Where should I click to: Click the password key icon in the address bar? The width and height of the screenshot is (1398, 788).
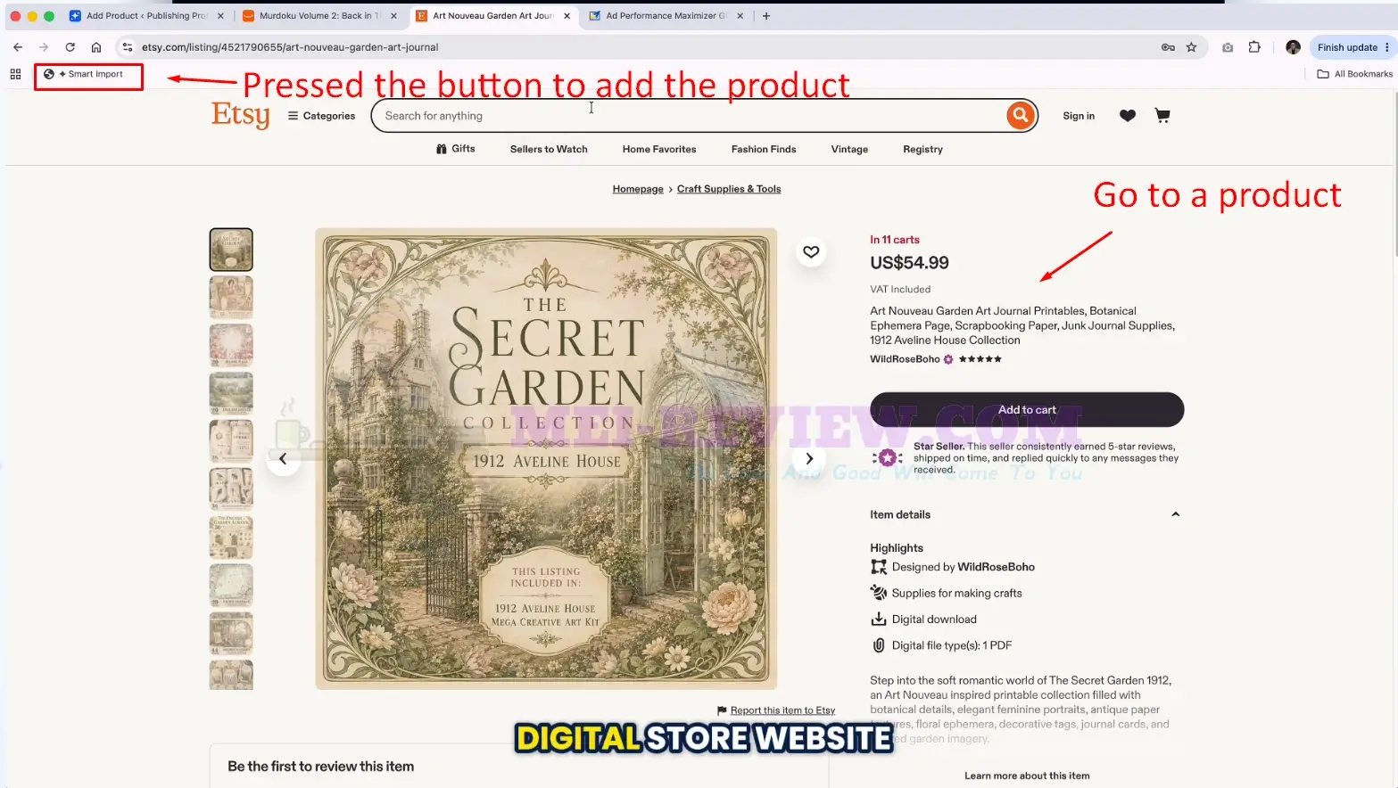(1168, 47)
